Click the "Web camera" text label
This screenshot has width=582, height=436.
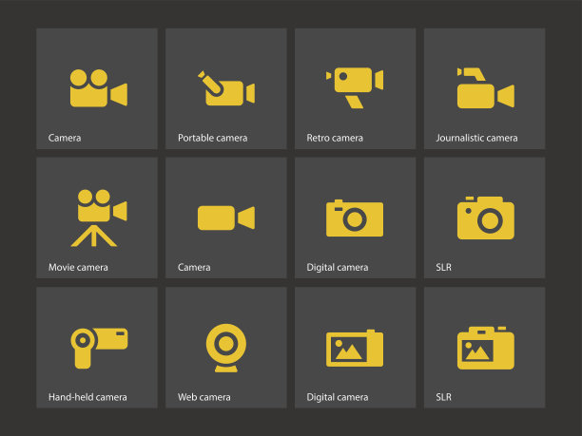[204, 397]
